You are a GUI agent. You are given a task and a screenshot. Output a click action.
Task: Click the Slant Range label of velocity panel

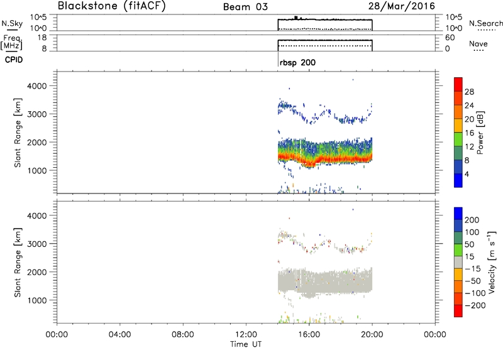click(x=18, y=262)
